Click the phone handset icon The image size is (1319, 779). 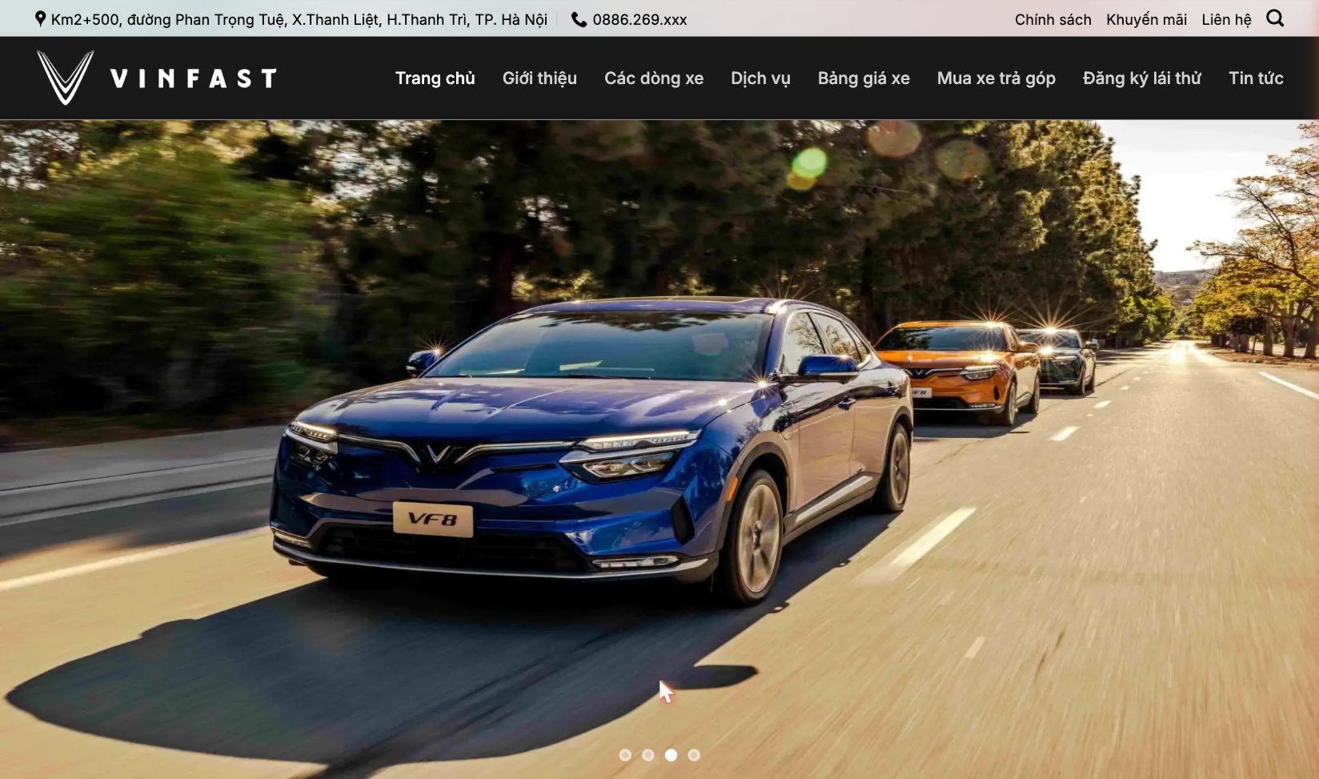(x=579, y=19)
